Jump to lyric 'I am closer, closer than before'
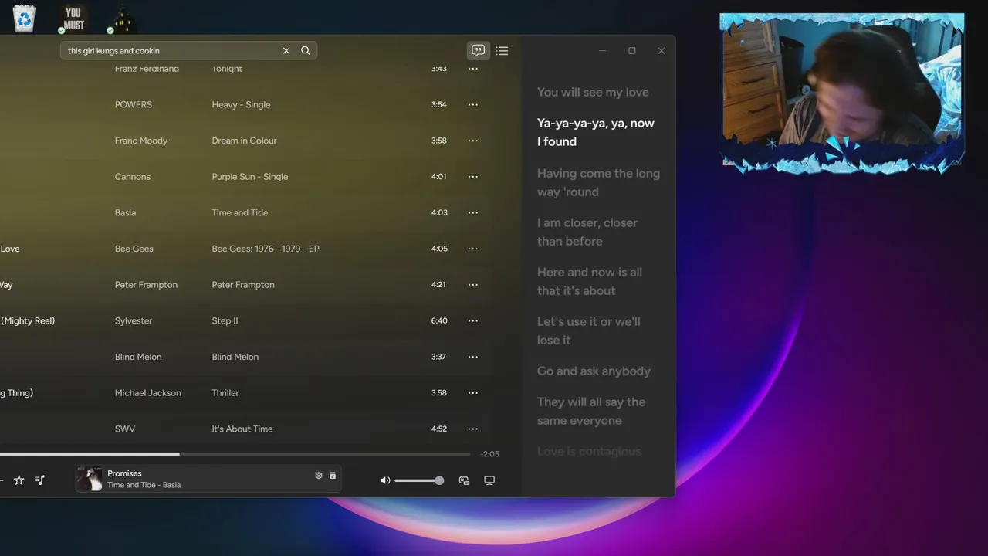 [587, 232]
